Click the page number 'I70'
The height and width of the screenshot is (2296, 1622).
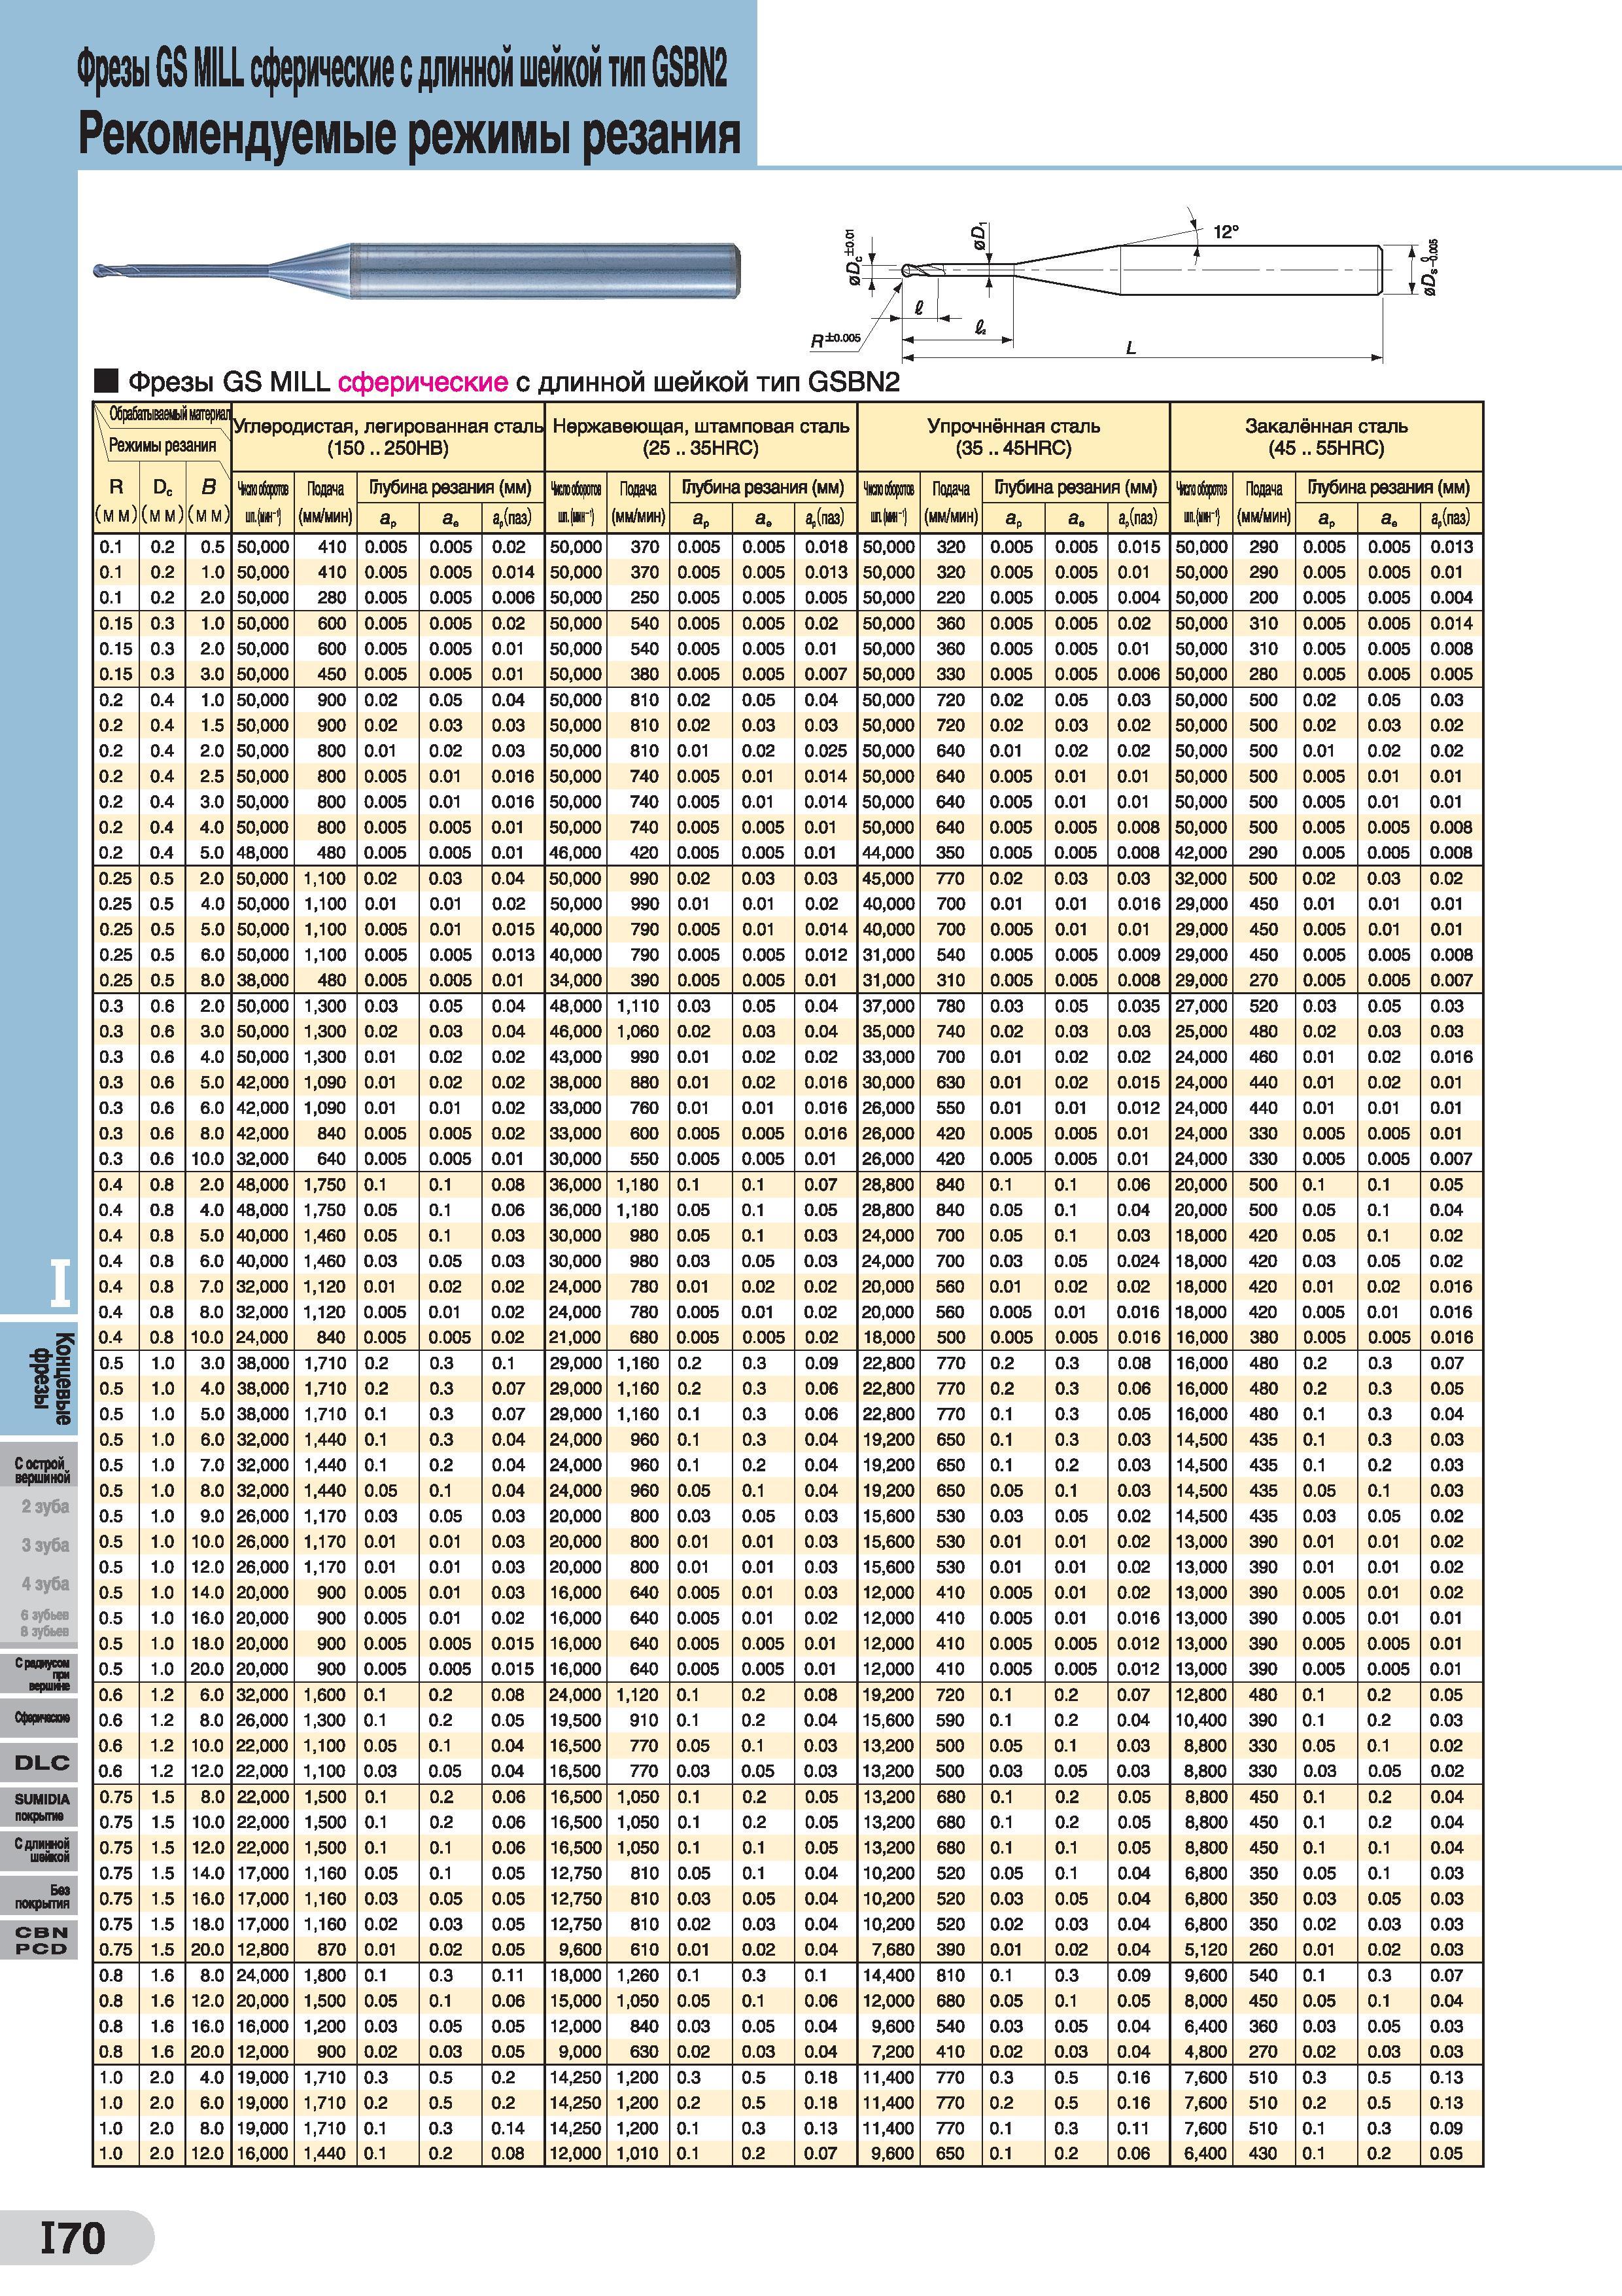point(73,2237)
